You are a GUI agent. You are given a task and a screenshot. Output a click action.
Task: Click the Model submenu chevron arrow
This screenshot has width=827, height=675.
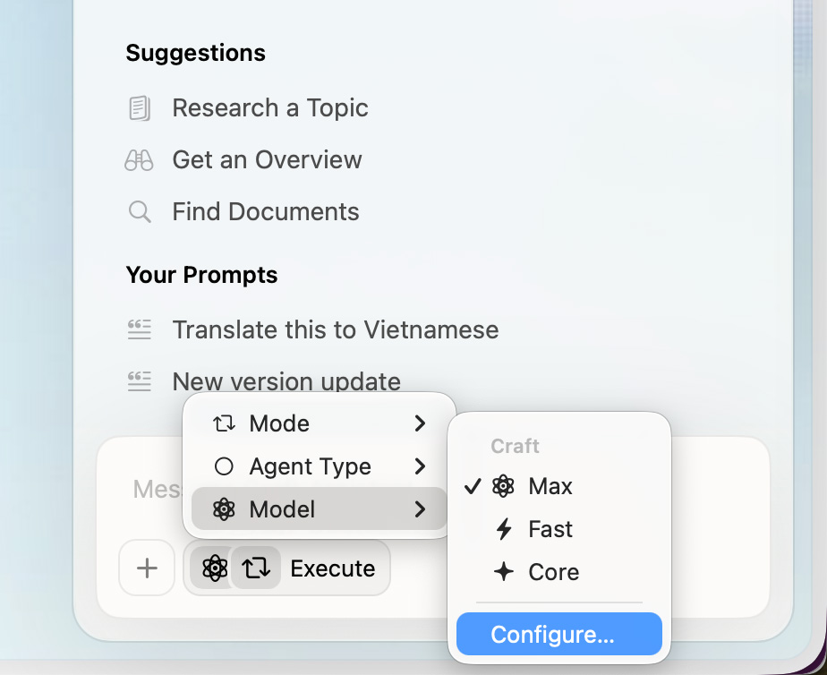420,508
